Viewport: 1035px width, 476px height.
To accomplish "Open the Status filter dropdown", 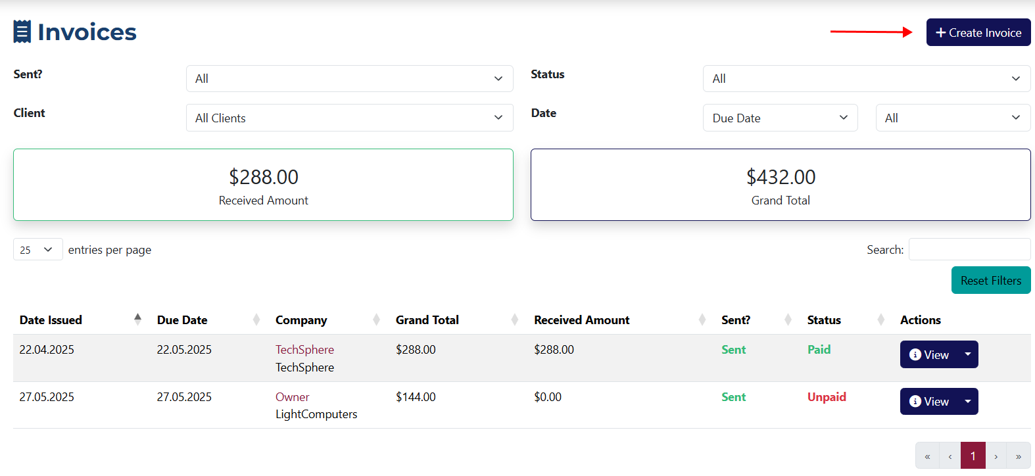I will click(x=867, y=78).
